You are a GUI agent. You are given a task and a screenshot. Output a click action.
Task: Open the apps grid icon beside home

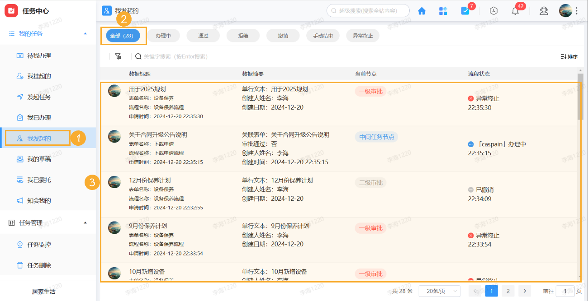(443, 11)
